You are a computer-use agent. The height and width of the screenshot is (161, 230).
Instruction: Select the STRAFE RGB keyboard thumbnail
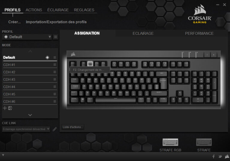point(170,142)
